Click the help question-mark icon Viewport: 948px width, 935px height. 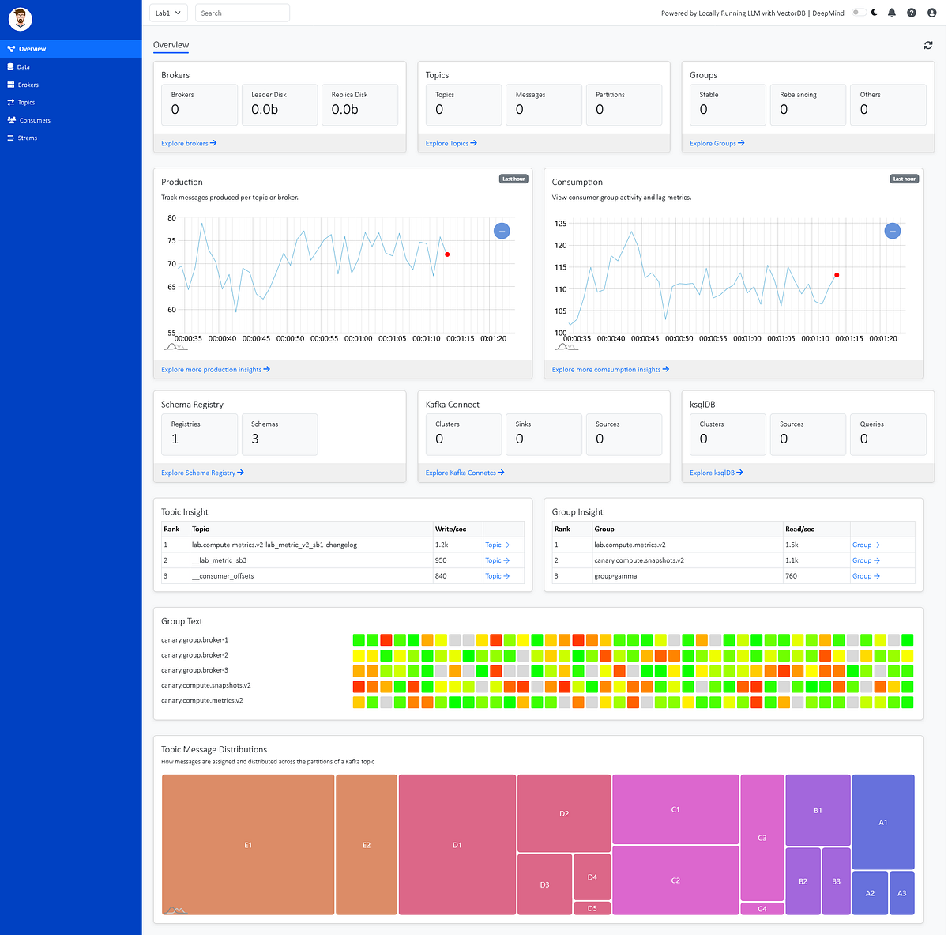[x=911, y=13]
